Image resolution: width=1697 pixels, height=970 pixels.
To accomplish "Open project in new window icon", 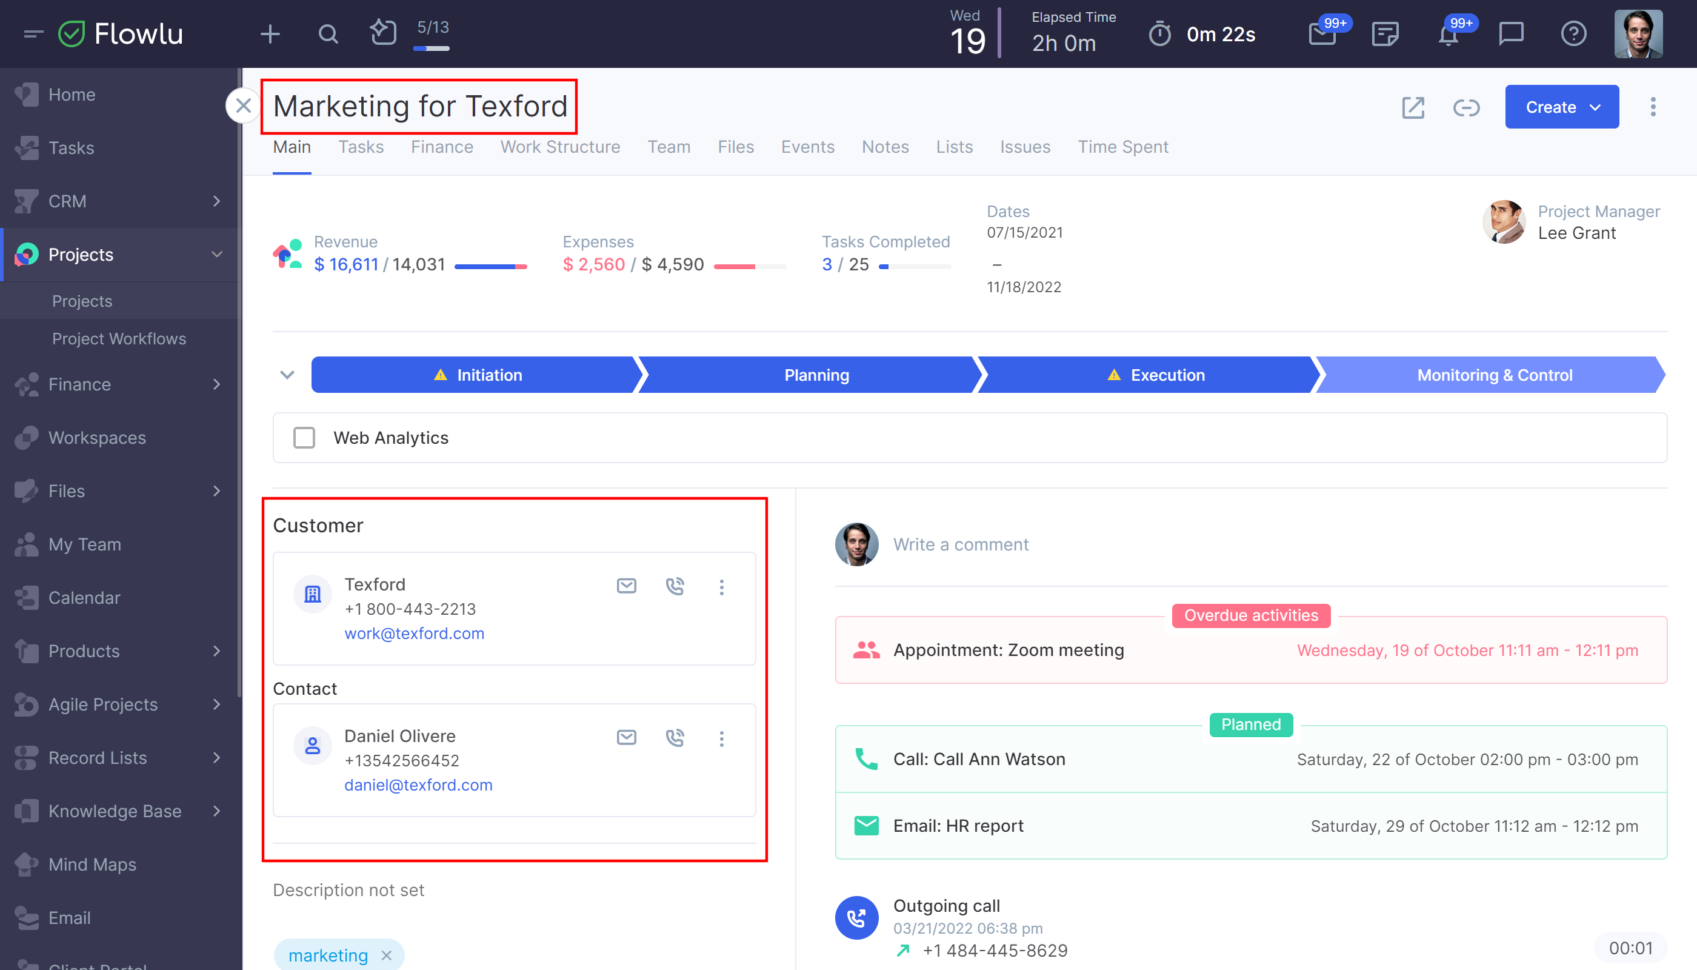I will [x=1413, y=107].
